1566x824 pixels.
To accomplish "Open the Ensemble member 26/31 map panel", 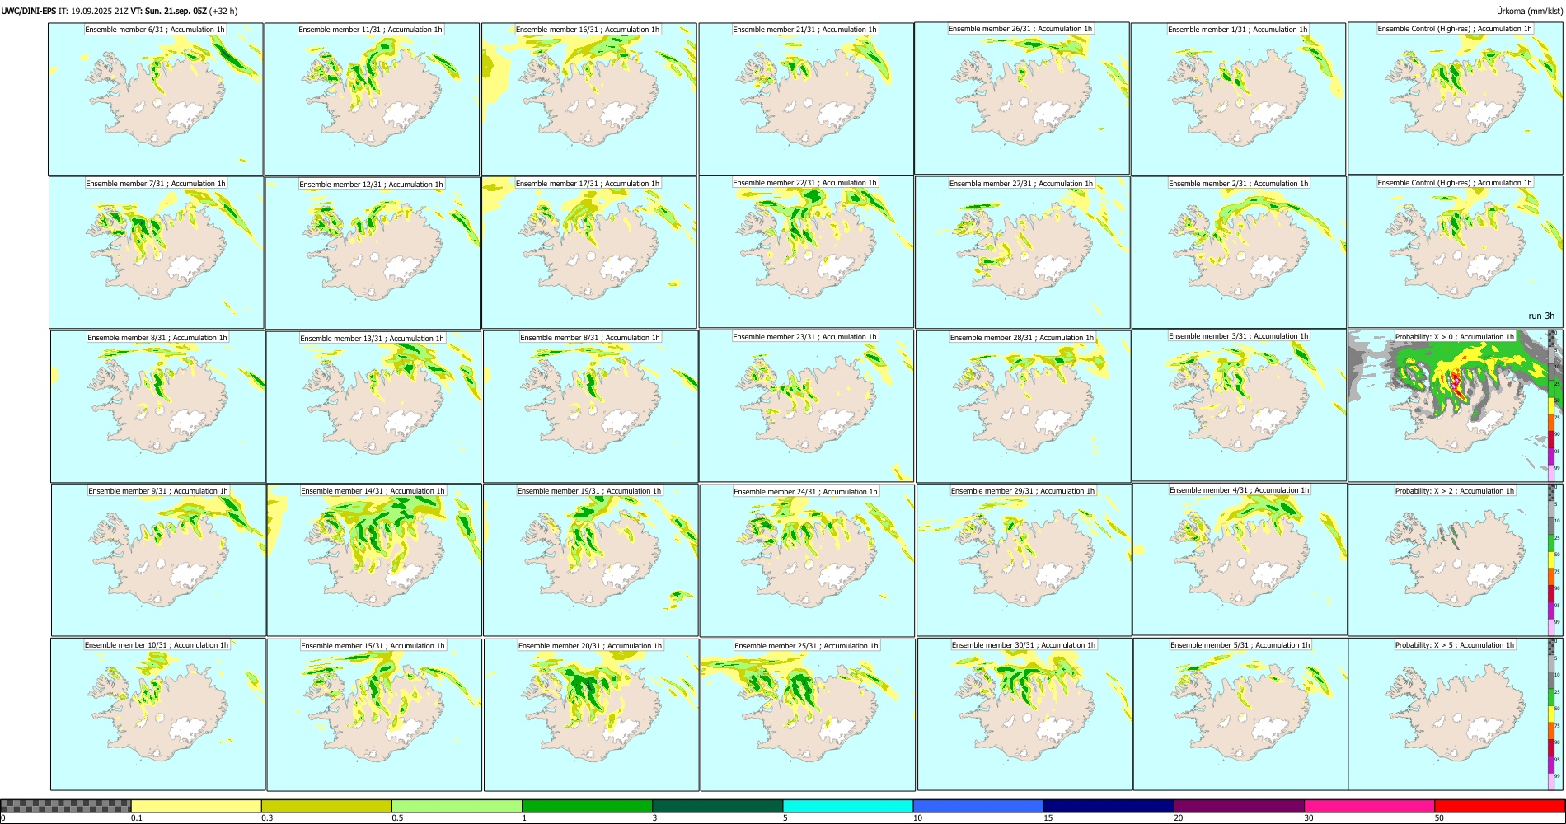I will pyautogui.click(x=1022, y=98).
